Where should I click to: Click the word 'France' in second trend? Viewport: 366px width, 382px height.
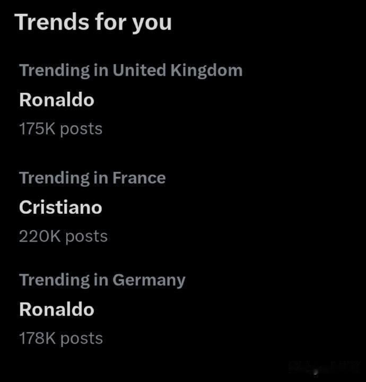[x=139, y=178]
